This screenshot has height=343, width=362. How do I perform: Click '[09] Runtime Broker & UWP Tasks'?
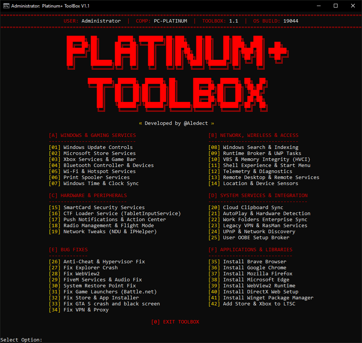click(255, 153)
